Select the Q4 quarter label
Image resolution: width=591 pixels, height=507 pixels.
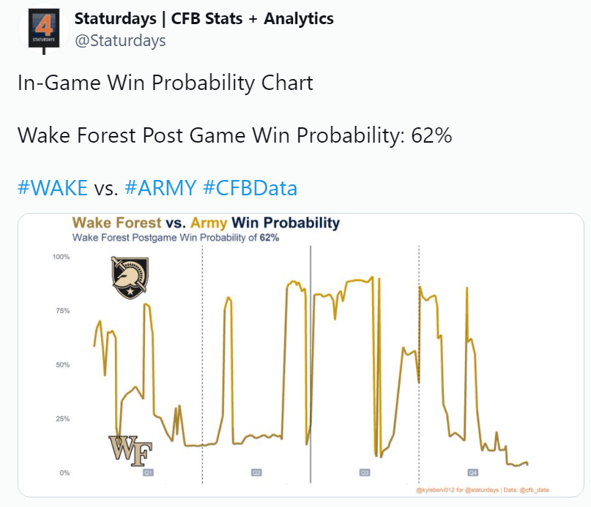tap(472, 473)
